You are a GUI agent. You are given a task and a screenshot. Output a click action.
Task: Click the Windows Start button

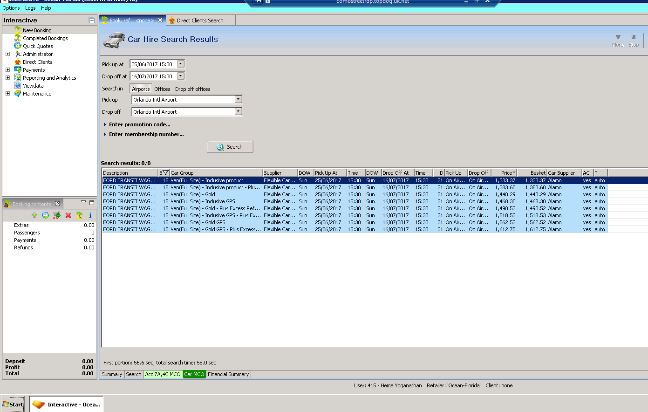pyautogui.click(x=13, y=404)
